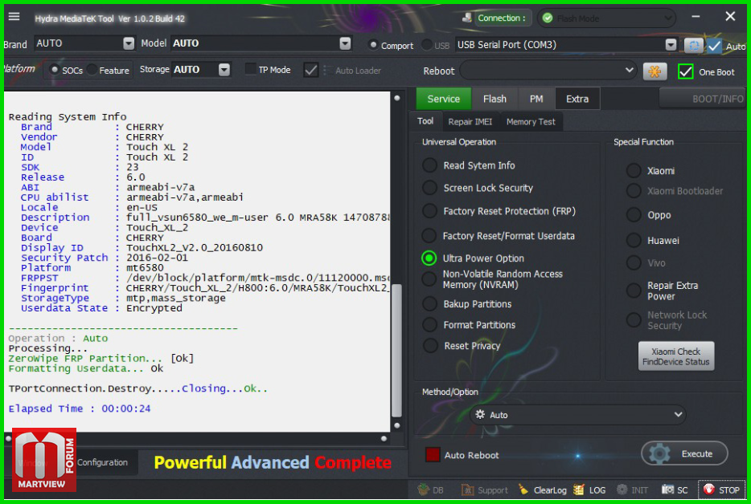Select Huawei special function
Image resolution: width=751 pixels, height=504 pixels.
pos(634,240)
